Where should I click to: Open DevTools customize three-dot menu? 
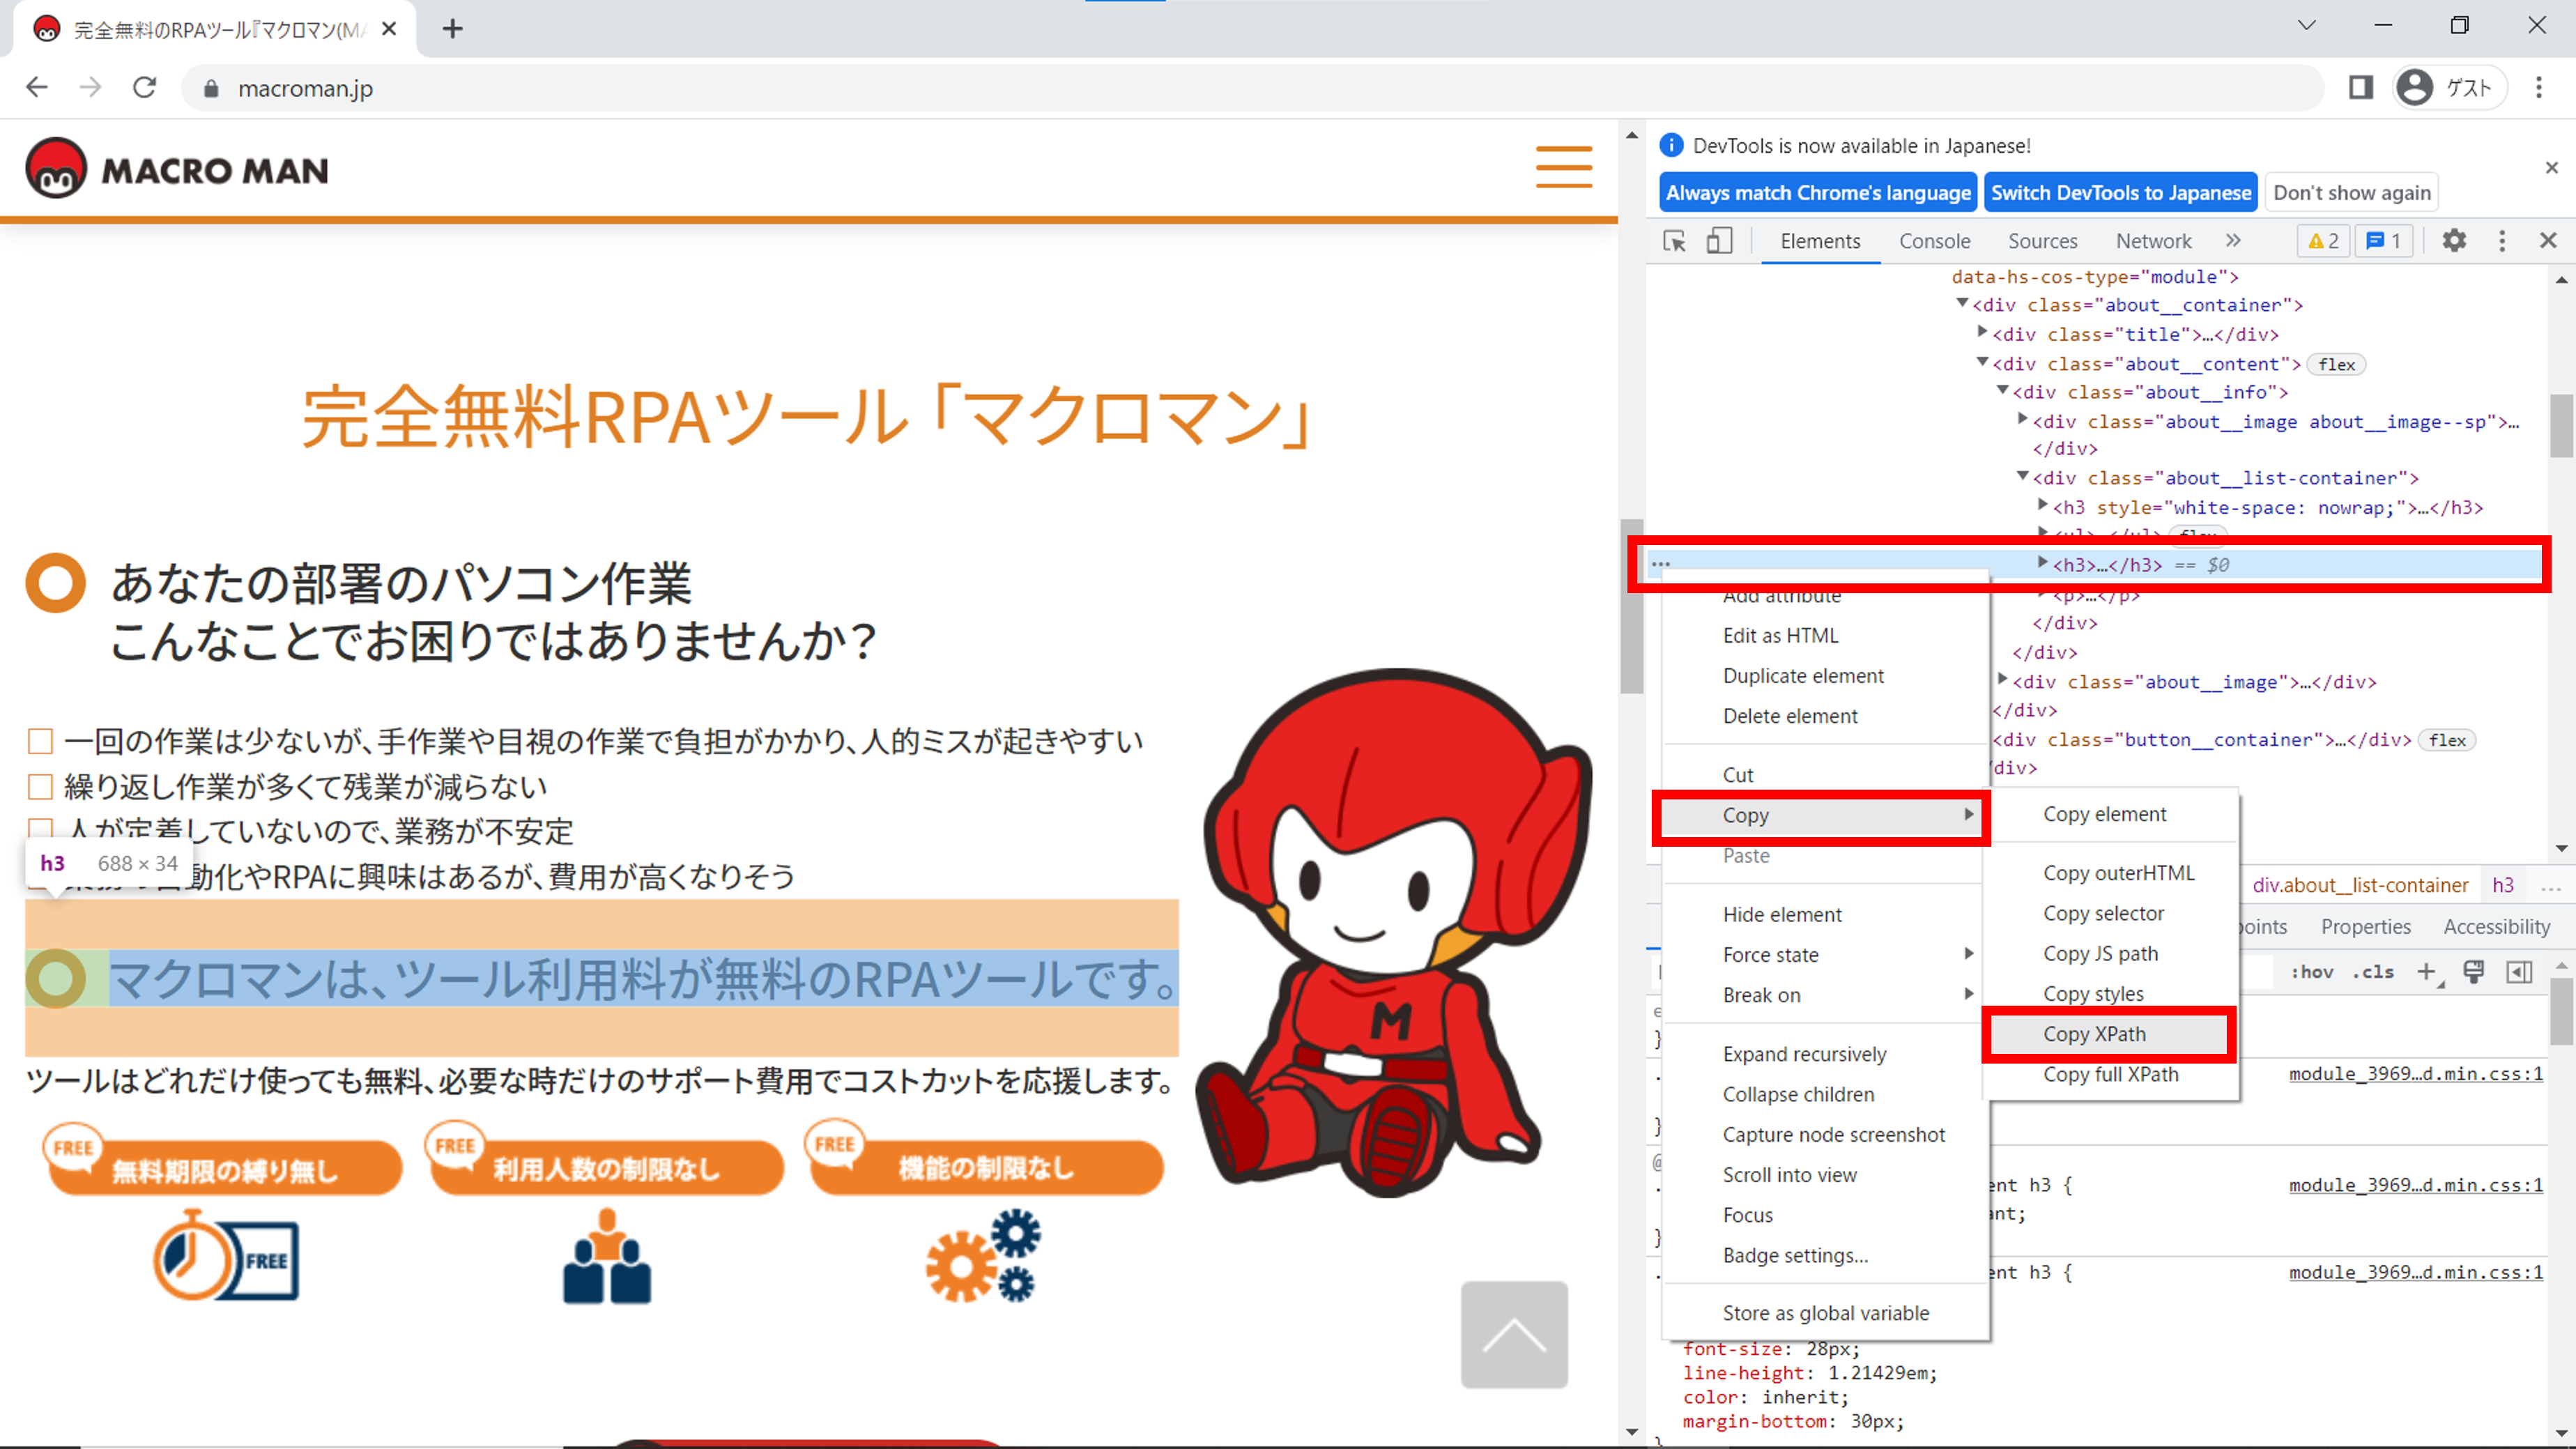[2502, 241]
